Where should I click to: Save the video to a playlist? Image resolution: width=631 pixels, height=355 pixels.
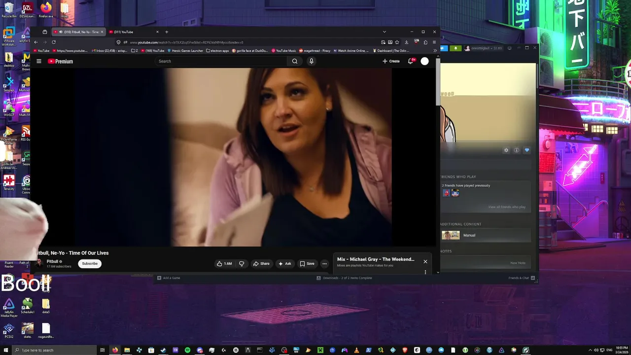coord(307,264)
